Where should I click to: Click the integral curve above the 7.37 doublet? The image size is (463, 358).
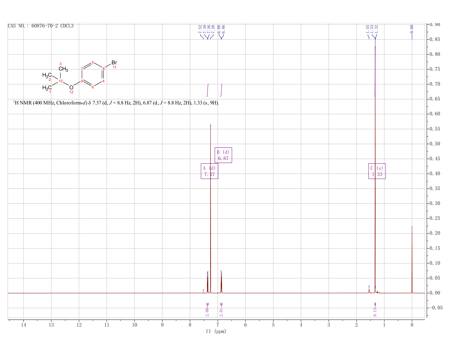208,90
